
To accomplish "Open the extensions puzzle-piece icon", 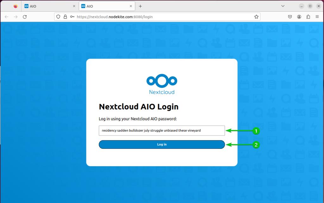I will tap(308, 16).
